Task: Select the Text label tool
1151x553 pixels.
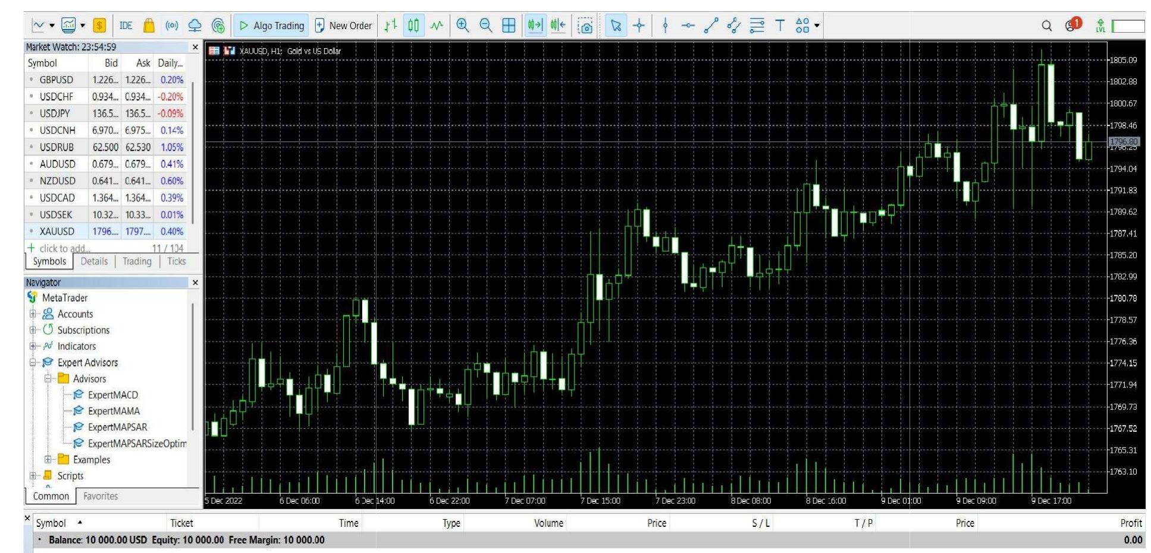Action: tap(780, 26)
